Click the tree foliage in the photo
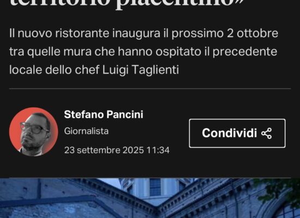Viewport: 300px width, 218px height. [279, 189]
